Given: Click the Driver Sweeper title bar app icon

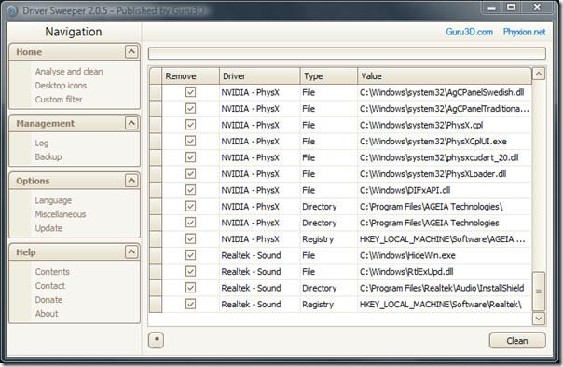Looking at the screenshot, I should click(12, 11).
